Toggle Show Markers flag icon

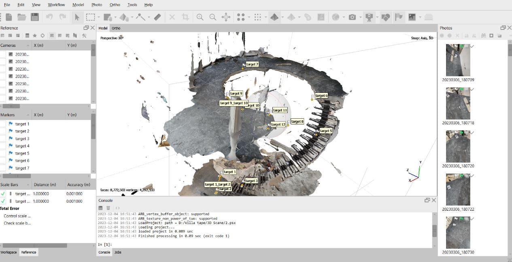tap(399, 17)
